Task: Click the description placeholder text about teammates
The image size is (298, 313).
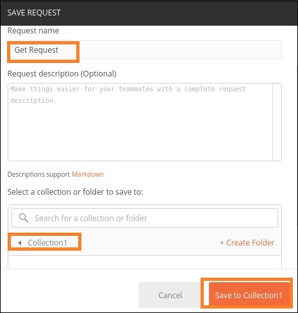Action: coord(128,94)
